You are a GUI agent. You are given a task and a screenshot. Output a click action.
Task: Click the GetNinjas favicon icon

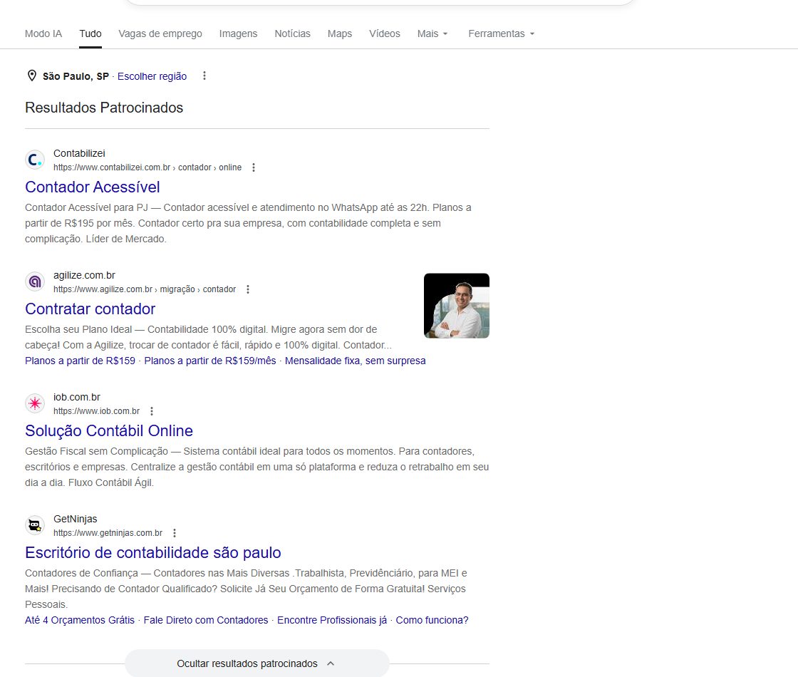(x=35, y=525)
